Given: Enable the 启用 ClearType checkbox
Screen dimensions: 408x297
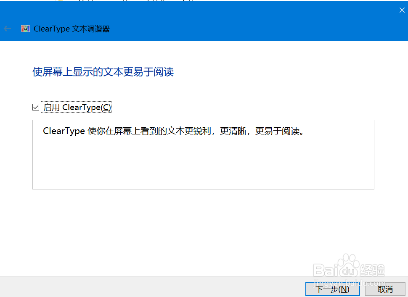Looking at the screenshot, I should (36, 107).
